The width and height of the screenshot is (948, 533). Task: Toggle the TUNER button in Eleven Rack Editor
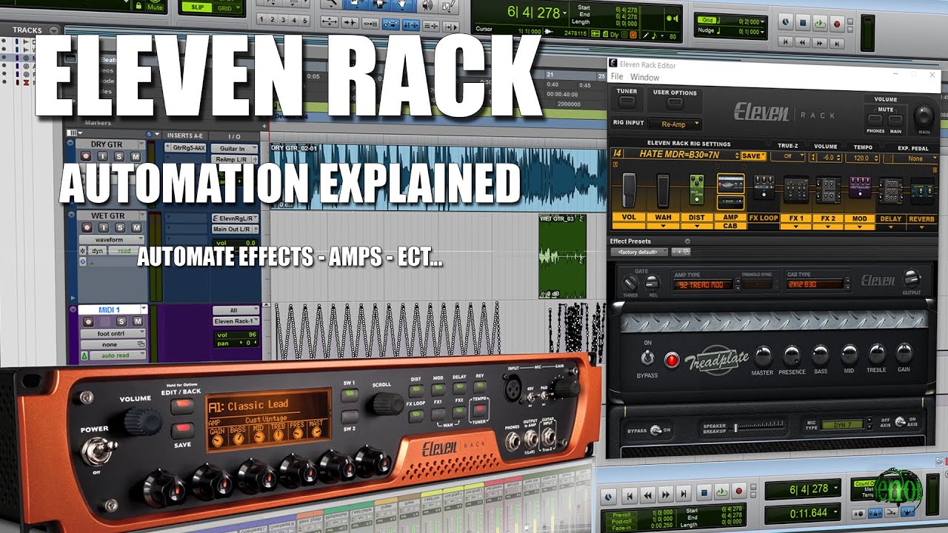click(627, 103)
